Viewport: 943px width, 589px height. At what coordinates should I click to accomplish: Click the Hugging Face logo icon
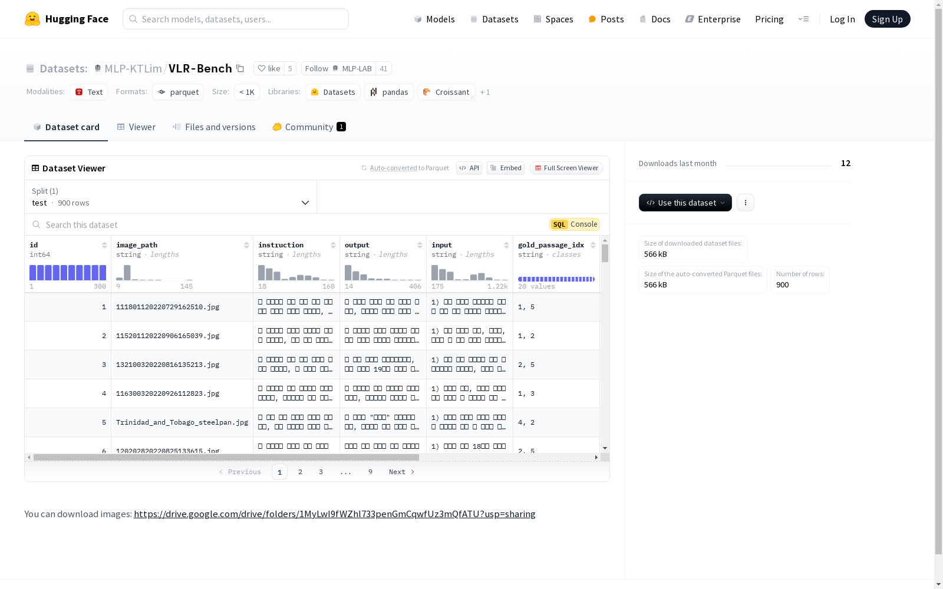click(x=32, y=19)
